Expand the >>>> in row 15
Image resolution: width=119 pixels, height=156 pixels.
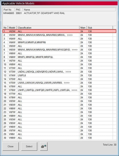click(67, 83)
